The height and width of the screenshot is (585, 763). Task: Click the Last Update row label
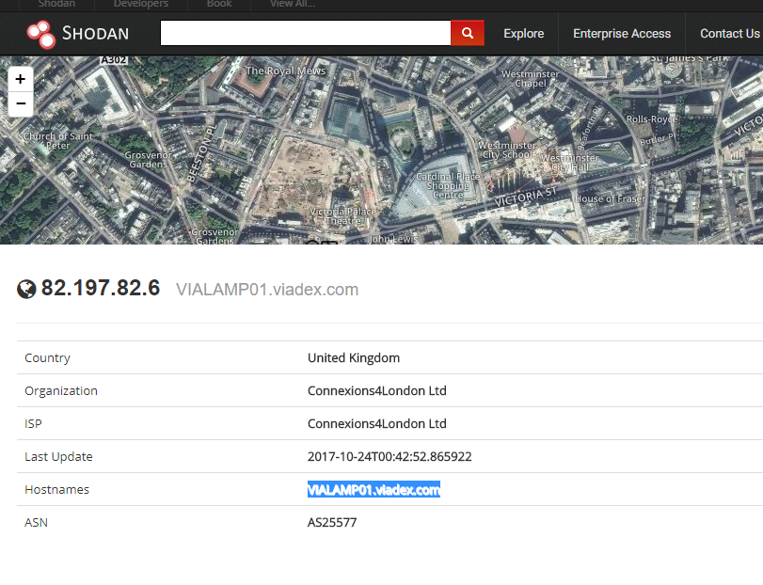[58, 457]
